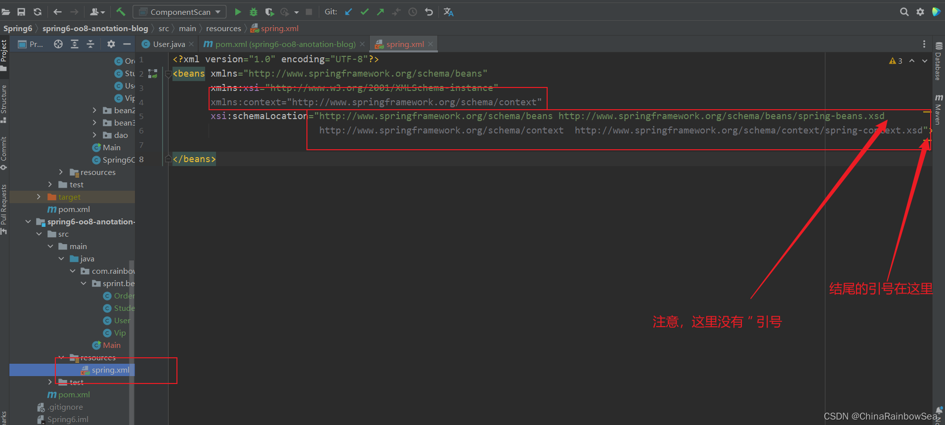Close the User.java tab
This screenshot has width=945, height=425.
(191, 44)
